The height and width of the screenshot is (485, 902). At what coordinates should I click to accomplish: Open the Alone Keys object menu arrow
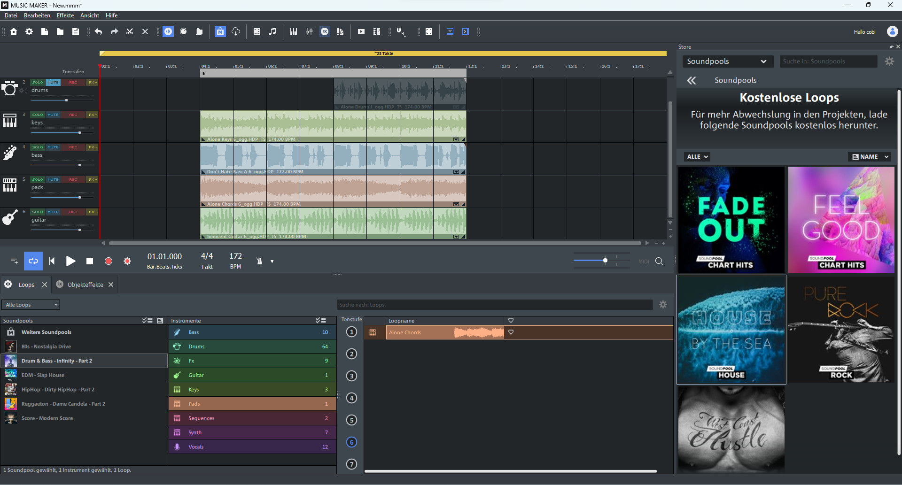pyautogui.click(x=456, y=139)
